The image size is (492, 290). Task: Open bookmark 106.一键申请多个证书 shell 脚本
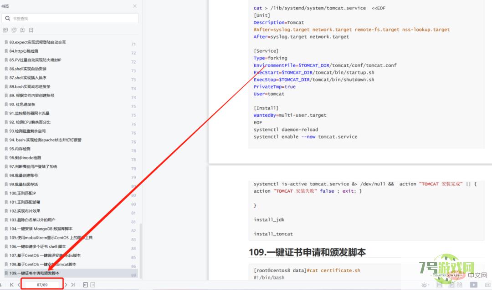[x=37, y=246]
